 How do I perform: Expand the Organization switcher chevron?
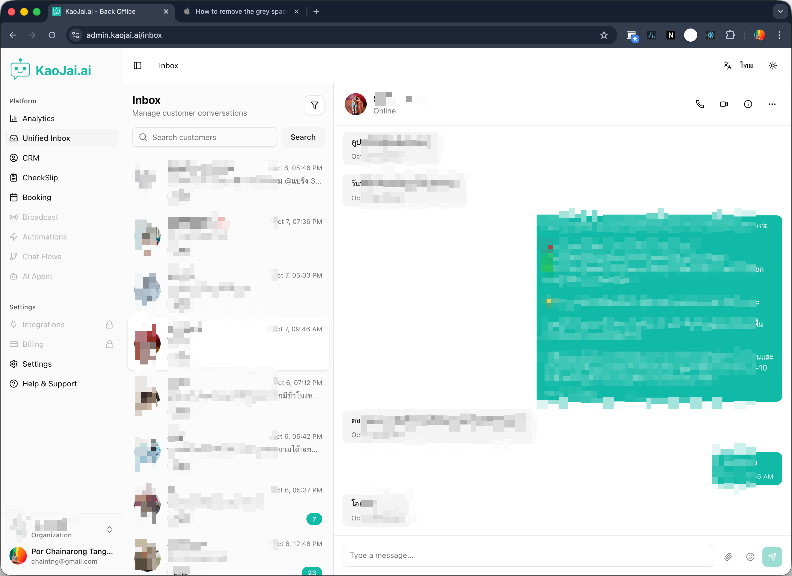tap(110, 530)
